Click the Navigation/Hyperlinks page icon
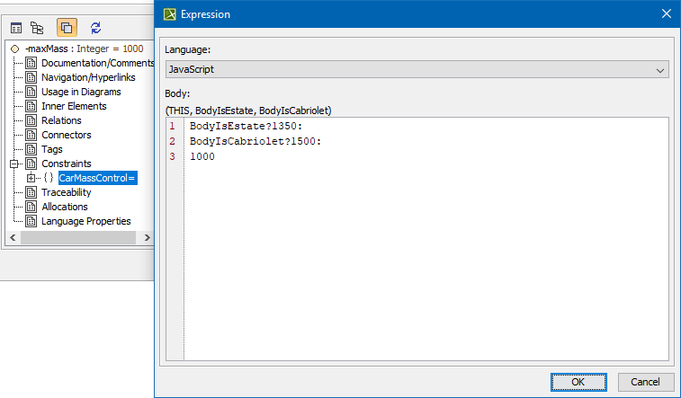 coord(31,77)
